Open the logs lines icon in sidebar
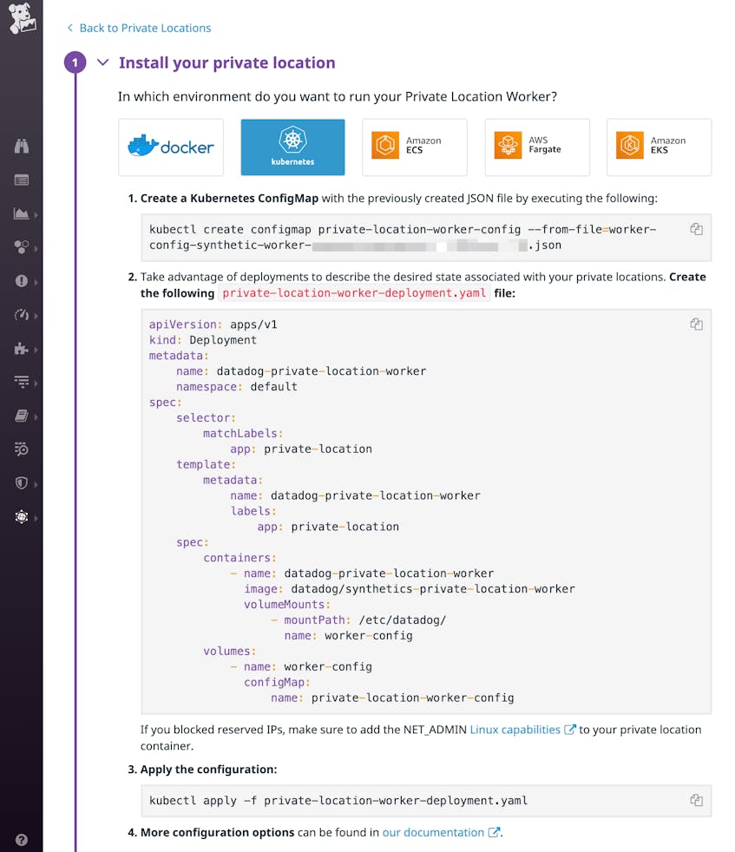 click(21, 382)
